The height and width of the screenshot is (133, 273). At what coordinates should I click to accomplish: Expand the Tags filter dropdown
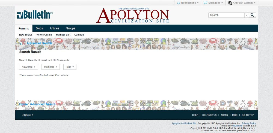pyautogui.click(x=70, y=67)
